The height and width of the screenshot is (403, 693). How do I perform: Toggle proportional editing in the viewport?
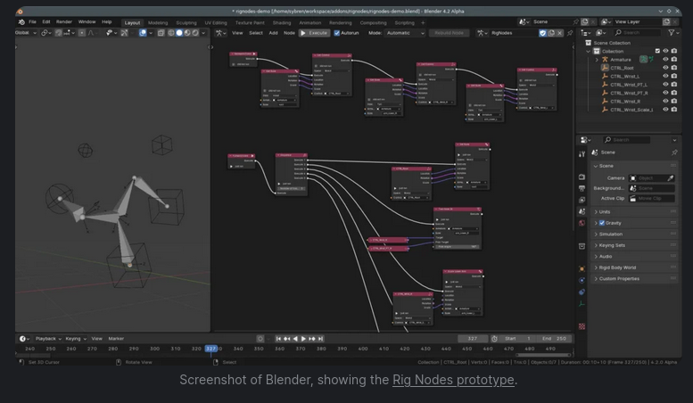(82, 33)
